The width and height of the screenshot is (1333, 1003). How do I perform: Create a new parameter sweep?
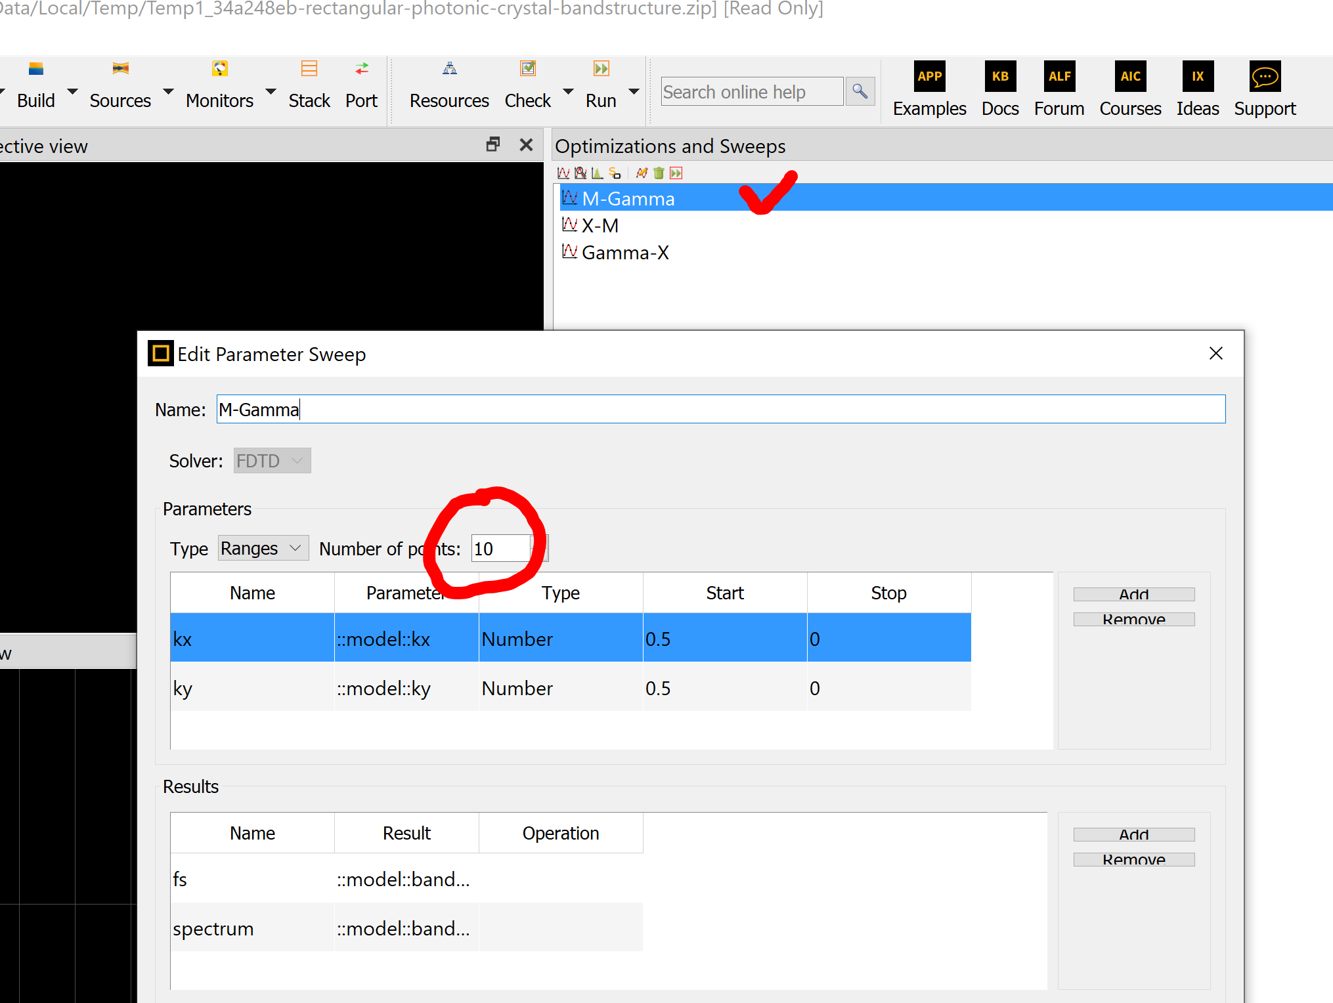pyautogui.click(x=563, y=173)
